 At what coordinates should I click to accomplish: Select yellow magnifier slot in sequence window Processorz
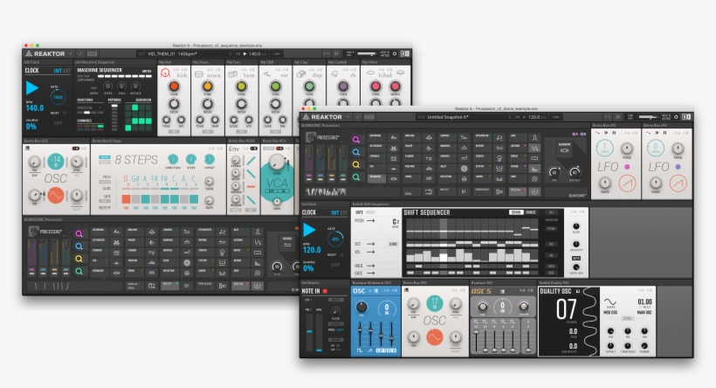pos(79,258)
